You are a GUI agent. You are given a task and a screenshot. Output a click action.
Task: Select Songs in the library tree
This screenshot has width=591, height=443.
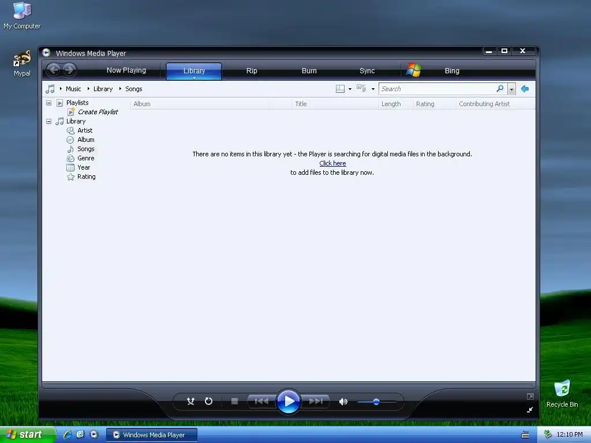(x=85, y=149)
